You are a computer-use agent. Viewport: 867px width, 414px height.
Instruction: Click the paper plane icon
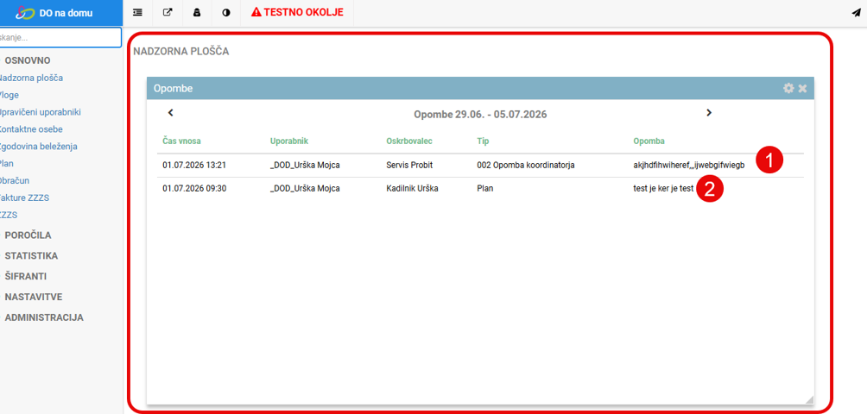coord(856,13)
